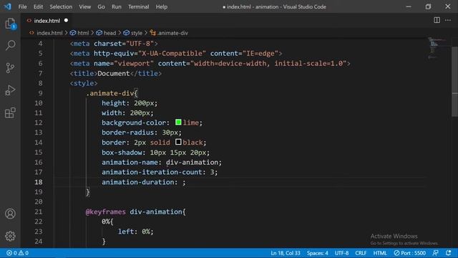Click the 0% keyframe selector on line 22
Viewport: 458px width, 258px height.
tap(105, 221)
